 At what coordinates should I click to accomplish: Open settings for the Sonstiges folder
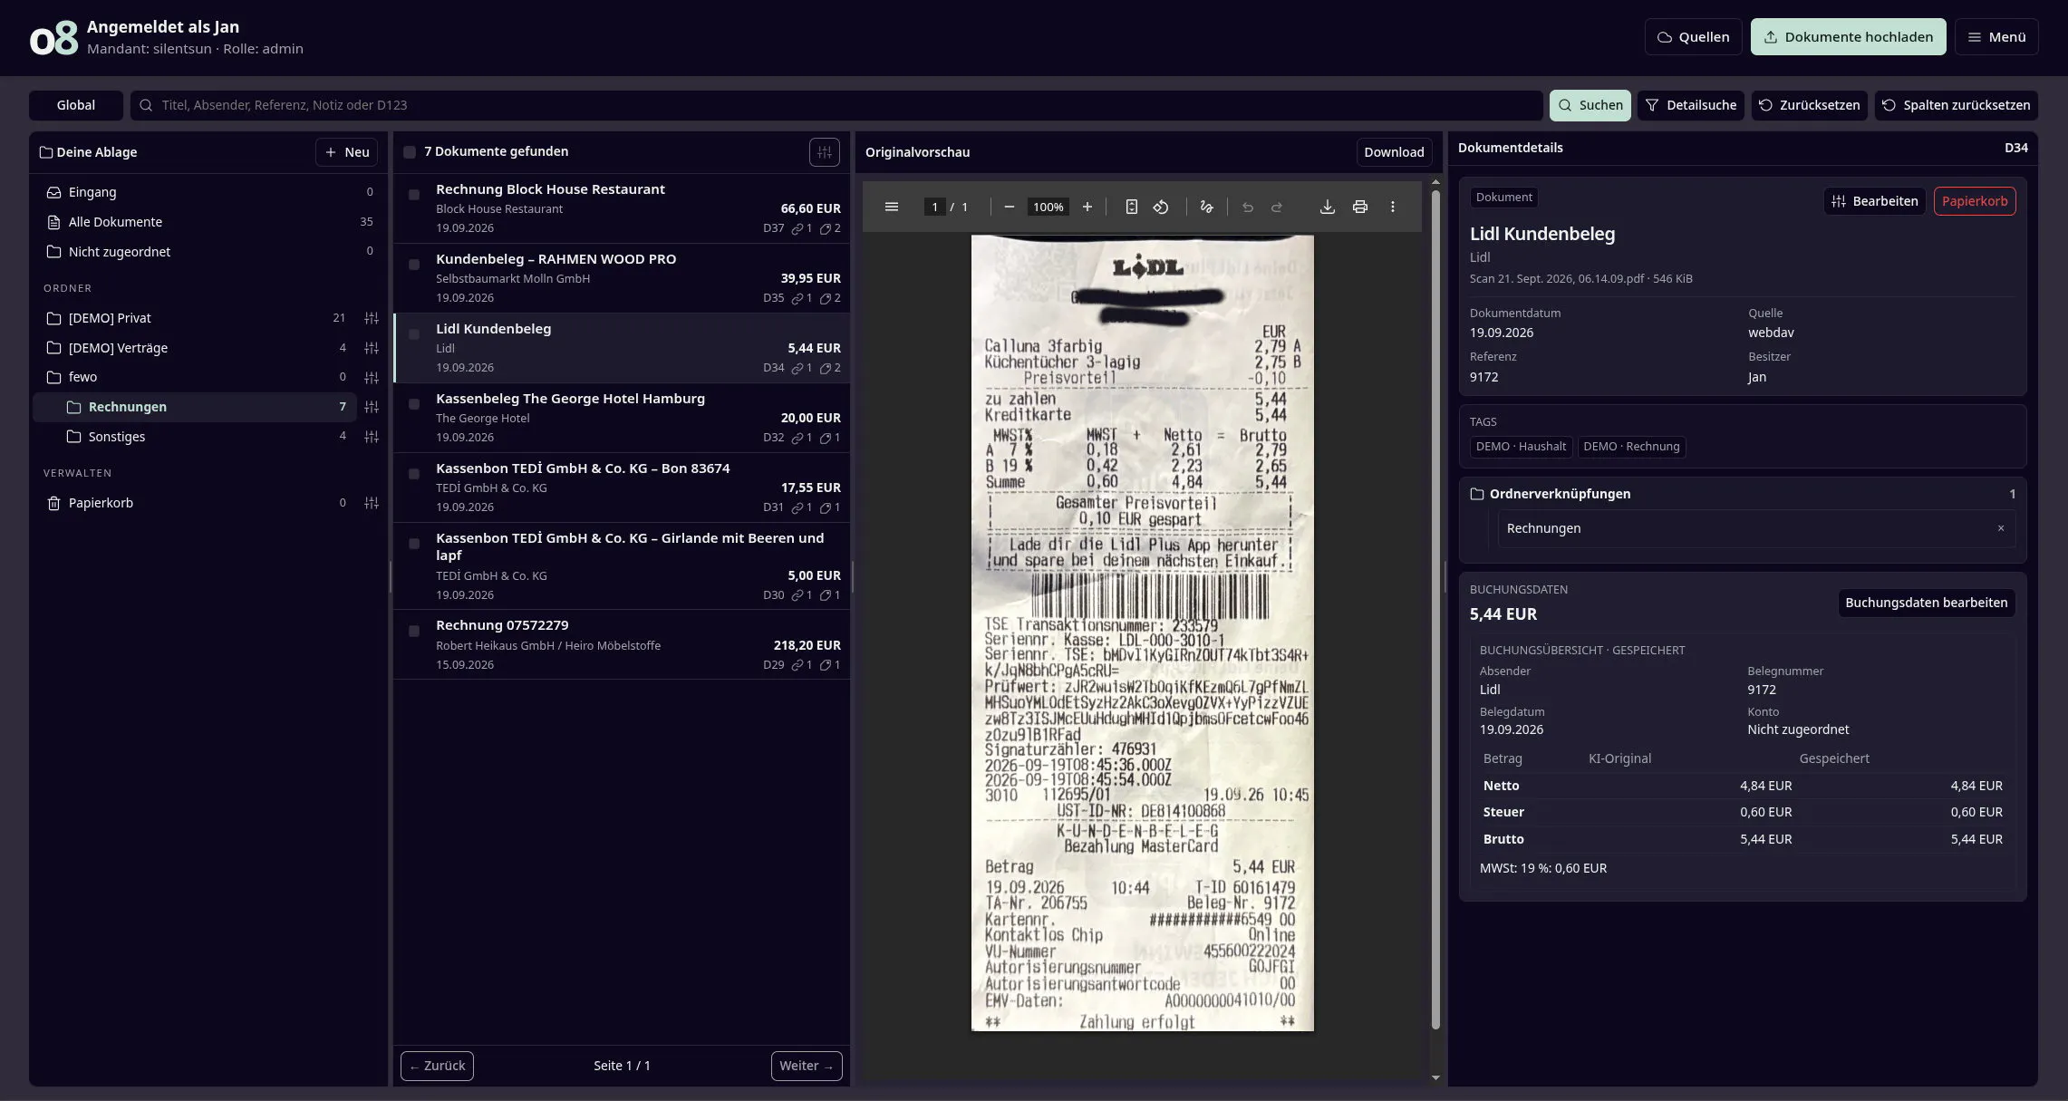(372, 437)
